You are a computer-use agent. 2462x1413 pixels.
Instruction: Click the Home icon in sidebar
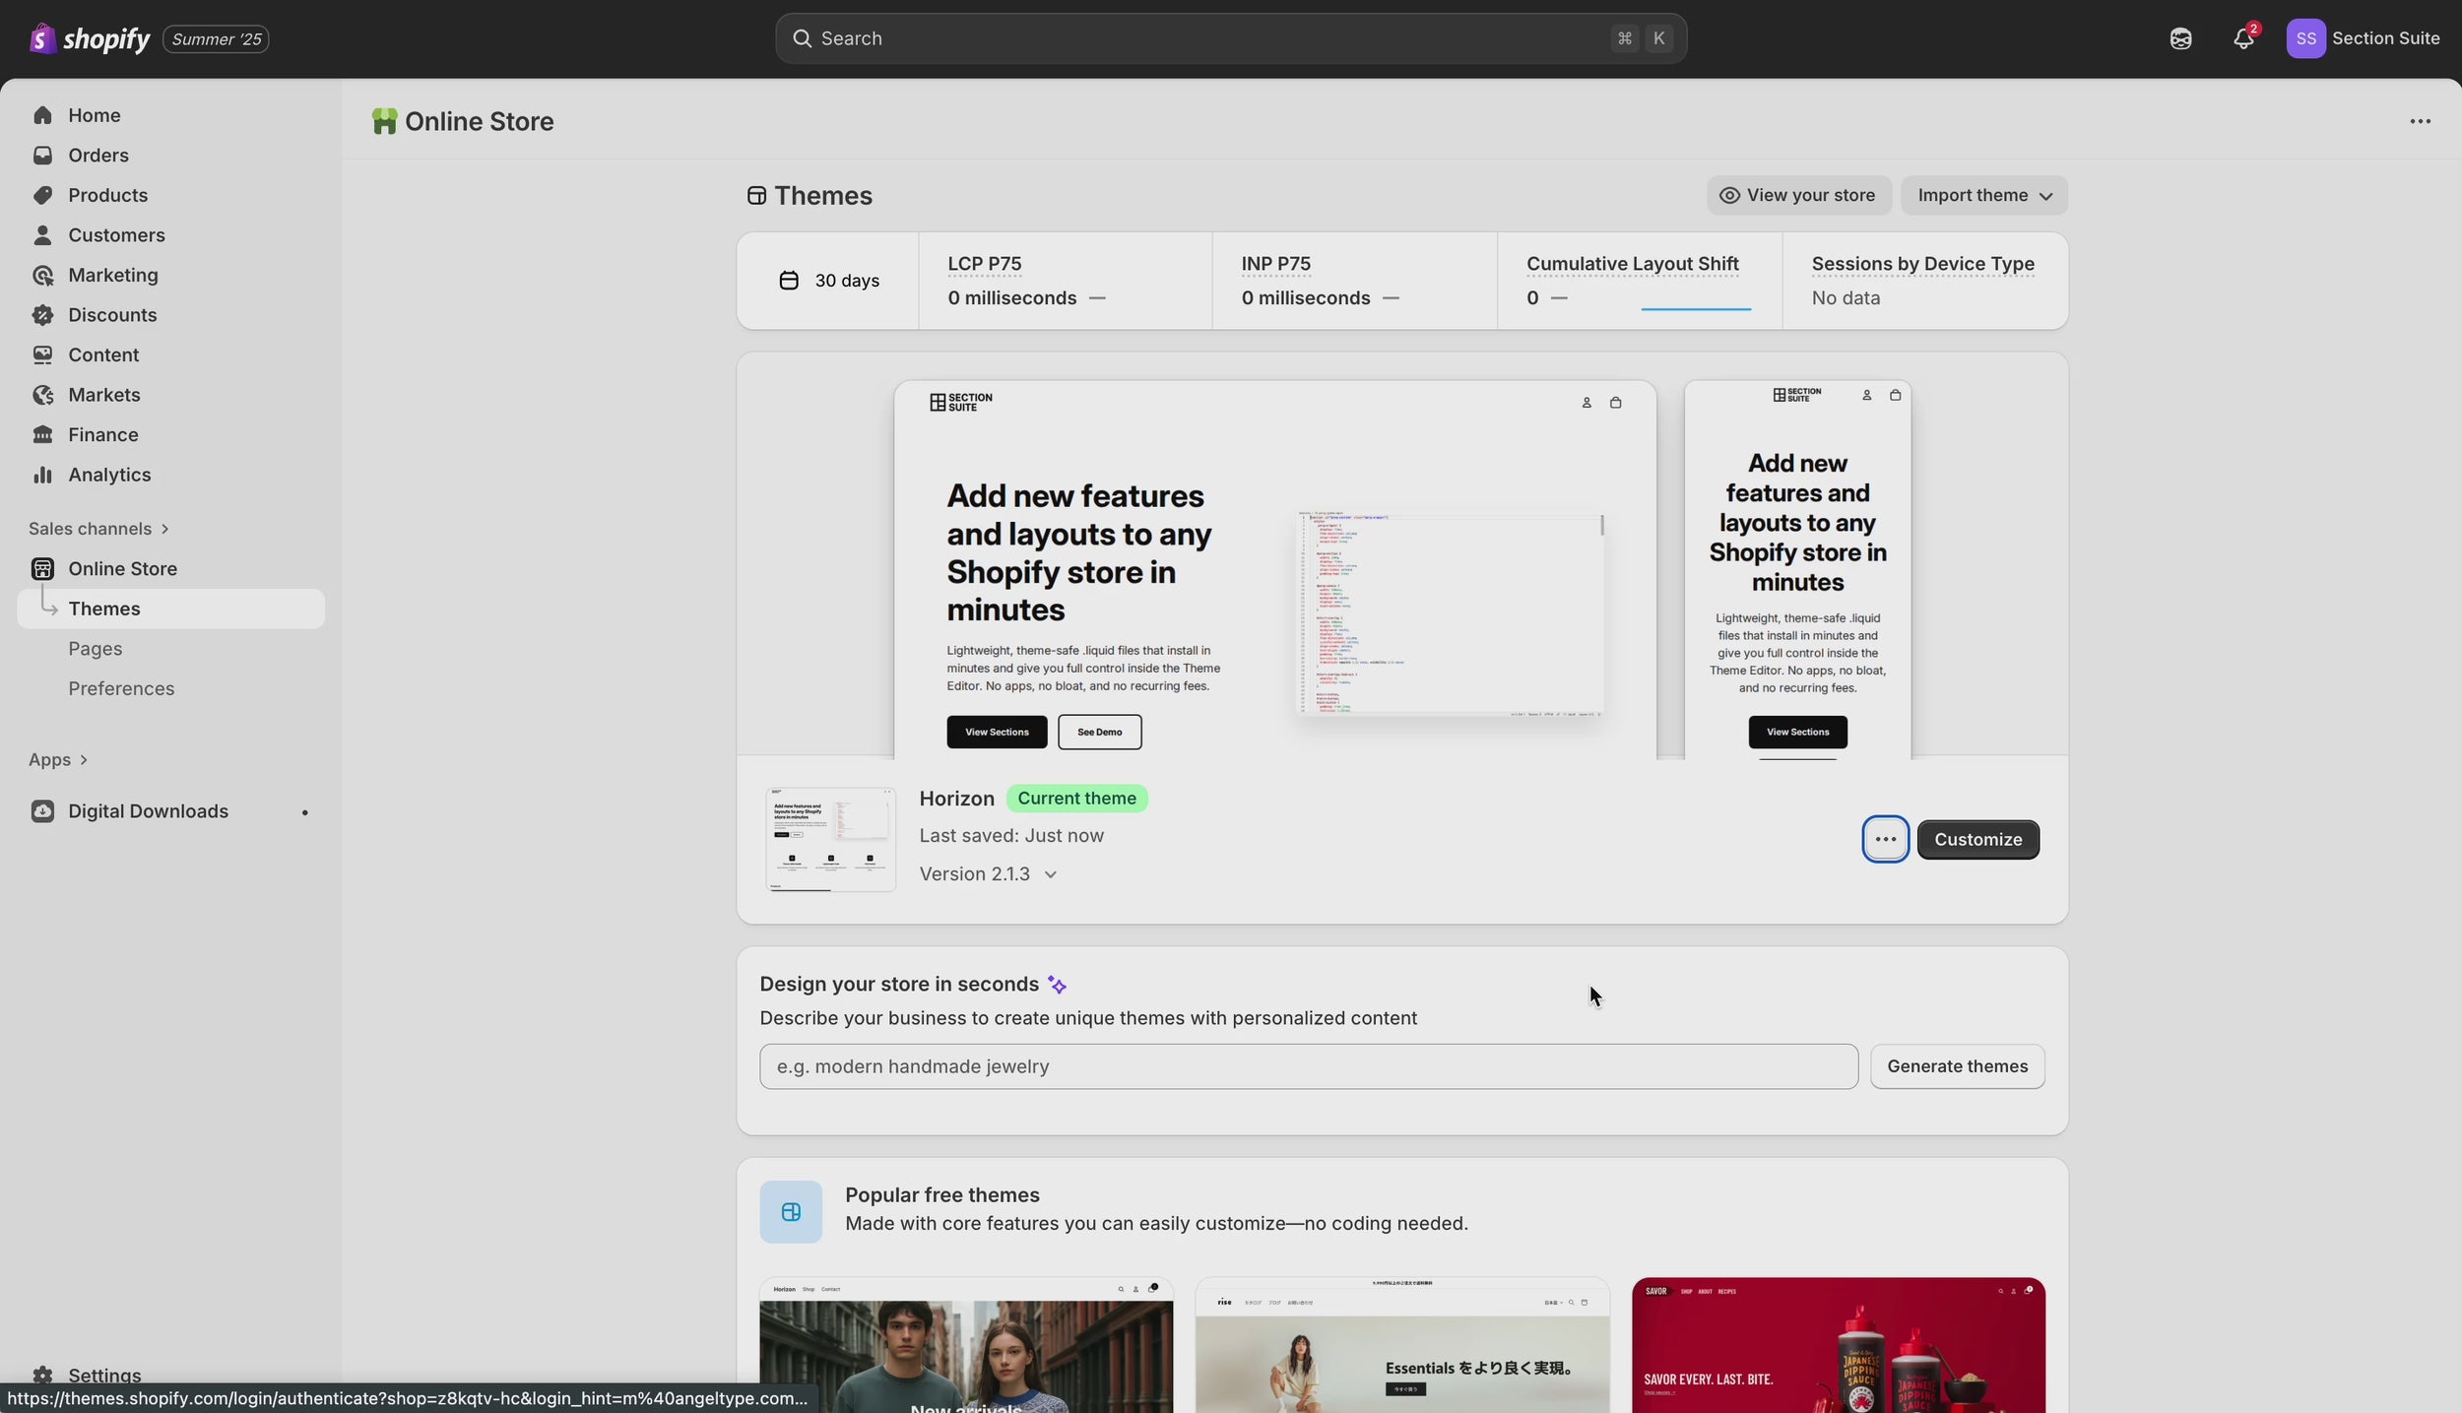(42, 115)
